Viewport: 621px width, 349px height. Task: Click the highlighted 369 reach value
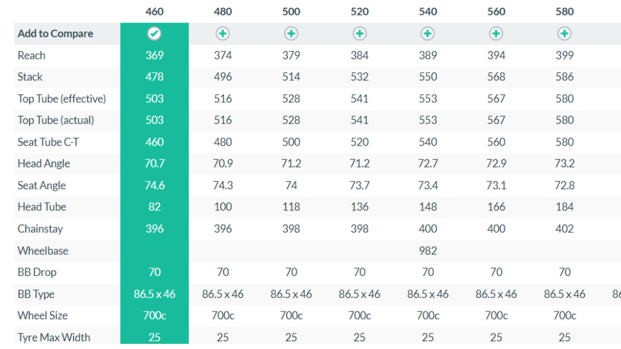click(154, 56)
